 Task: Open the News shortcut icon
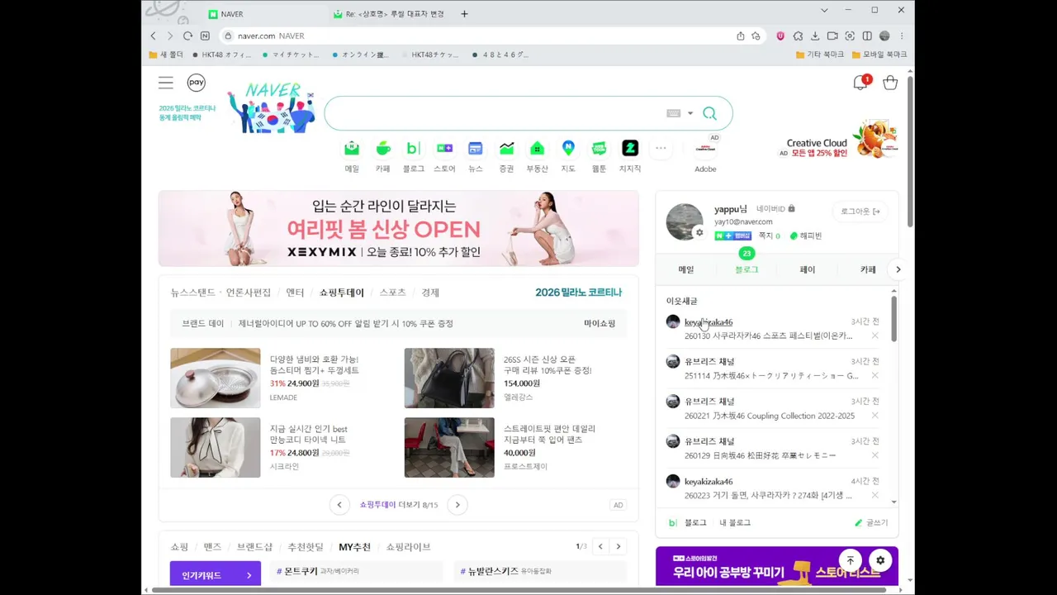(476, 149)
